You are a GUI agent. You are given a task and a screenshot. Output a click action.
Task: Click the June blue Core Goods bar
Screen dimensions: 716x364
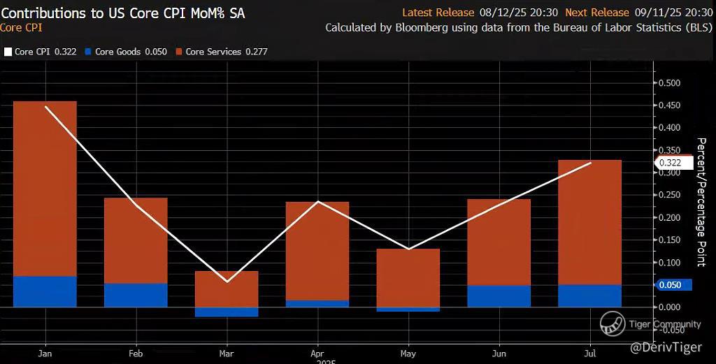pyautogui.click(x=499, y=296)
